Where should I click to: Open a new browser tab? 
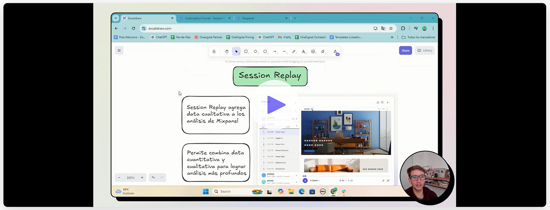tap(295, 18)
